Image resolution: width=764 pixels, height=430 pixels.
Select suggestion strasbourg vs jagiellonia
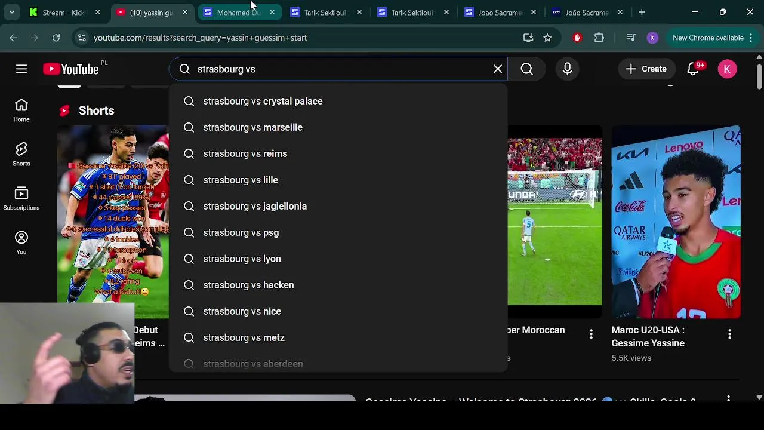pyautogui.click(x=338, y=206)
